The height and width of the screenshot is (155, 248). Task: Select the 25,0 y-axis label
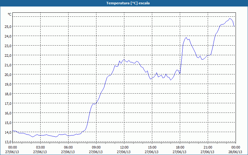[8, 27]
